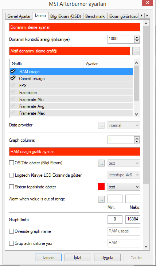Open alarm settings ellipsis button
The image size is (156, 266).
tap(101, 199)
